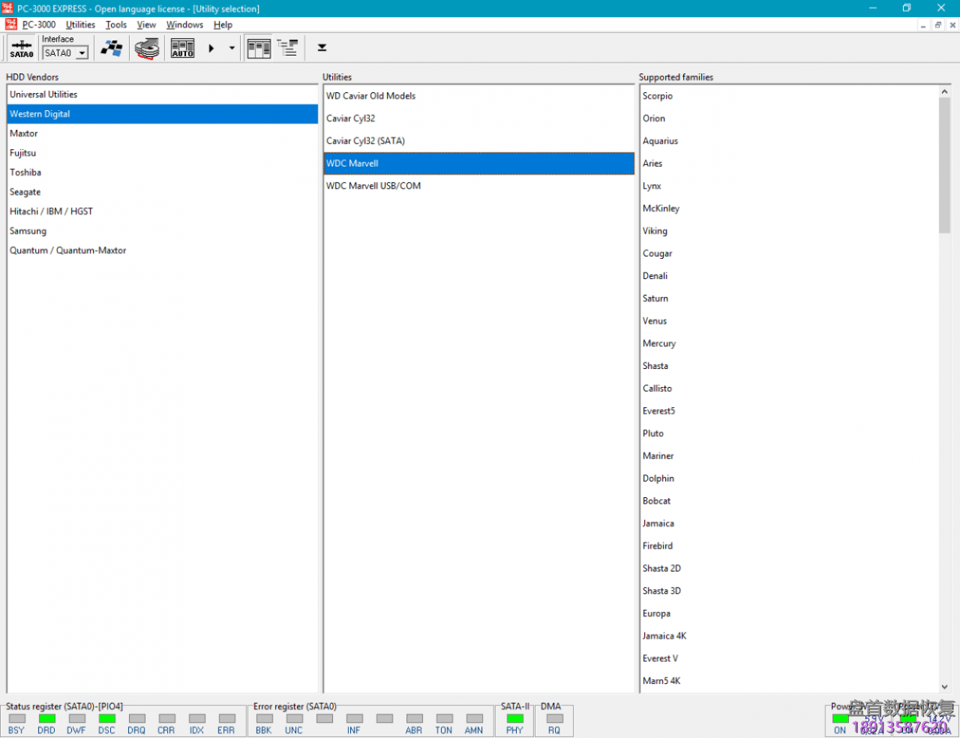Screen dimensions: 960x738
Task: Expand the arrow next to play button
Action: point(232,49)
